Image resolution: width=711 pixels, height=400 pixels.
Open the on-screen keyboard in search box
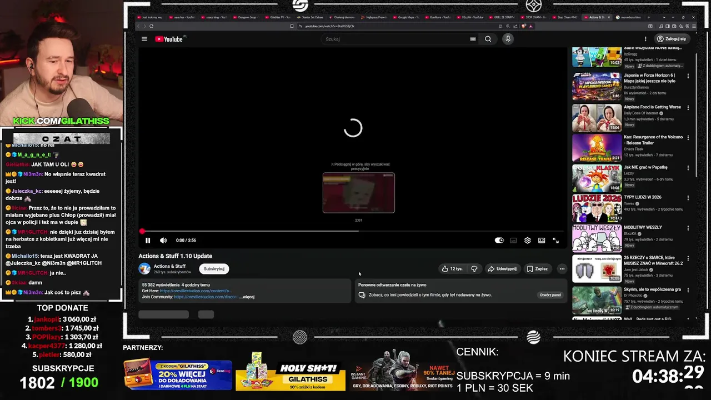[x=473, y=39]
